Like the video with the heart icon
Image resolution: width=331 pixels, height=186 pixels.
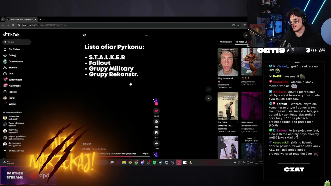[156, 111]
